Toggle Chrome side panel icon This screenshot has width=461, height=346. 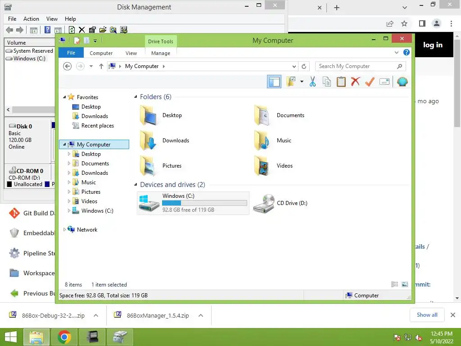[x=422, y=23]
